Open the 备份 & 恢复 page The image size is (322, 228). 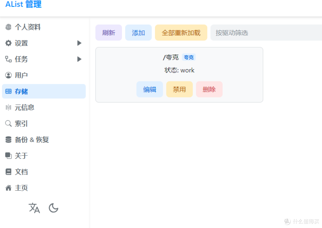pyautogui.click(x=44, y=139)
